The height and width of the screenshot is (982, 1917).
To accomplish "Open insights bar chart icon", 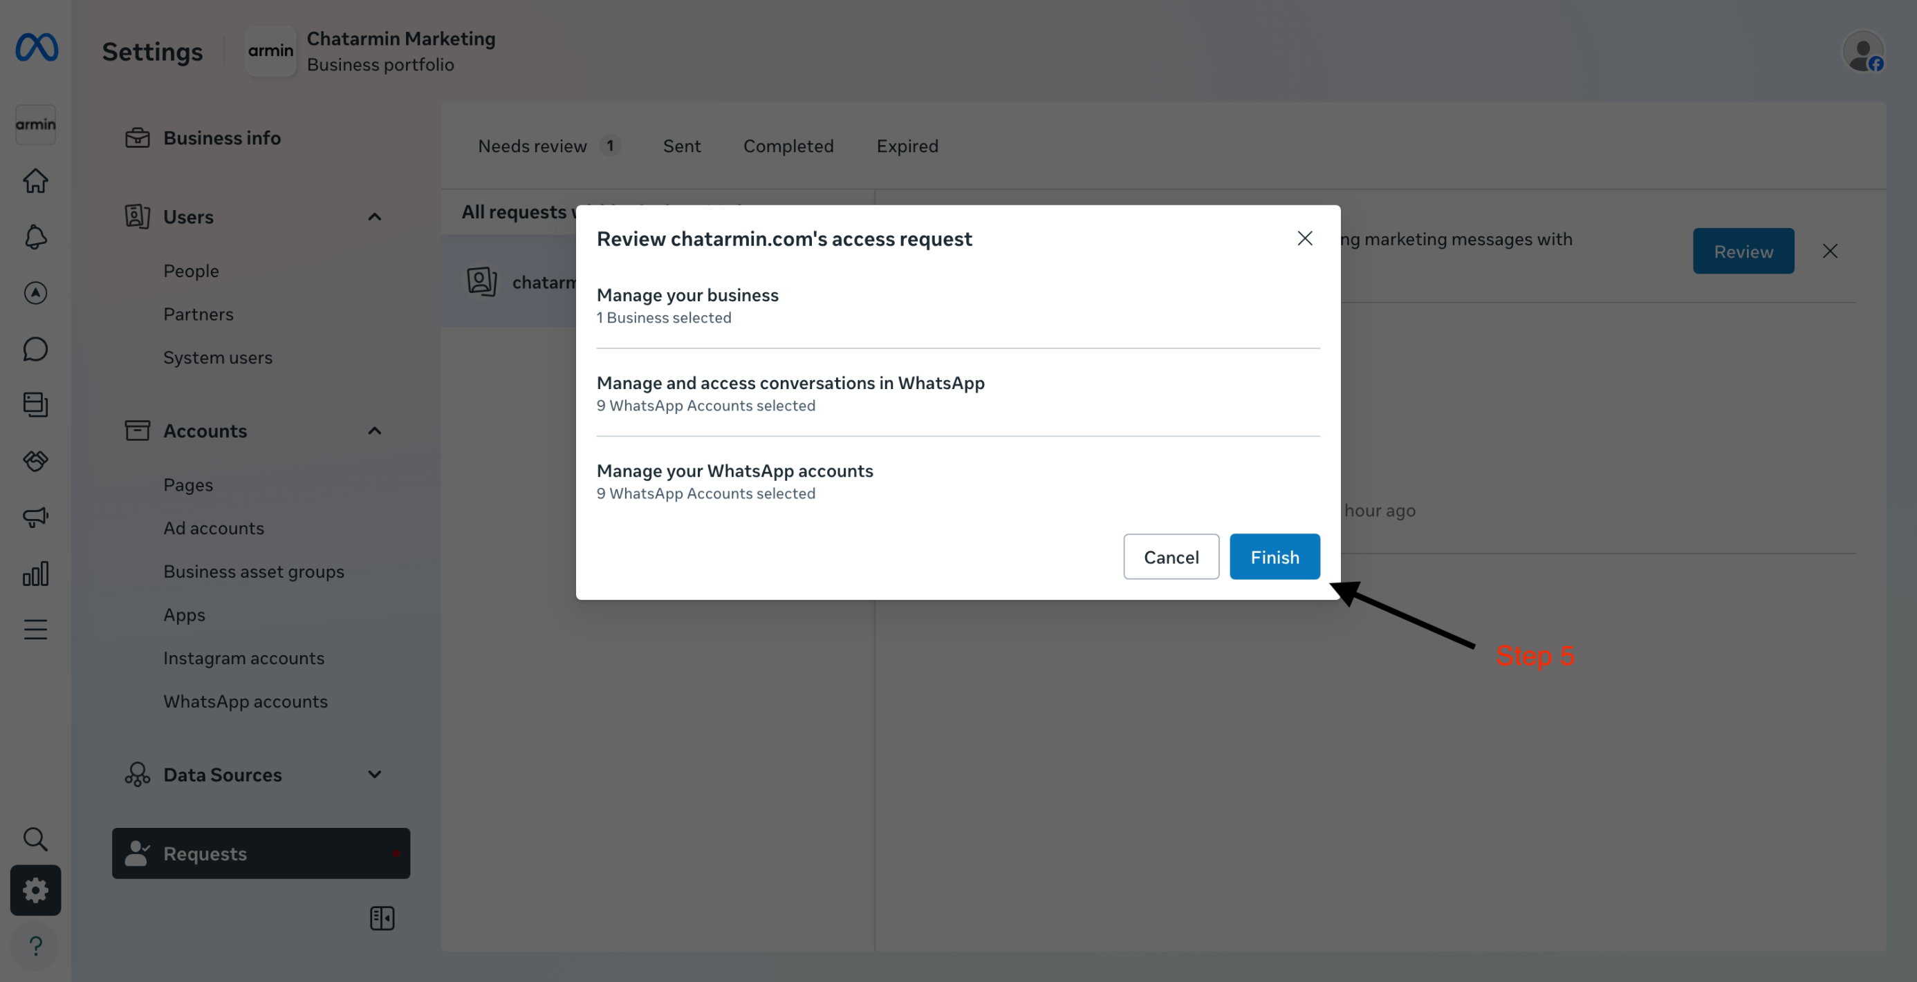I will click(35, 573).
